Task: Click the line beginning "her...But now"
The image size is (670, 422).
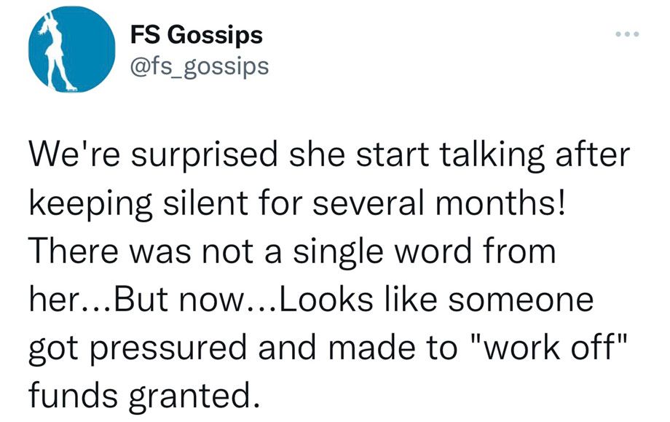Action: click(x=311, y=300)
